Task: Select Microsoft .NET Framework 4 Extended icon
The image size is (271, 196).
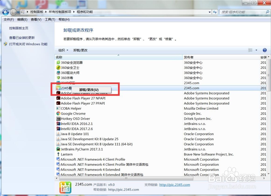Action: coord(58,170)
